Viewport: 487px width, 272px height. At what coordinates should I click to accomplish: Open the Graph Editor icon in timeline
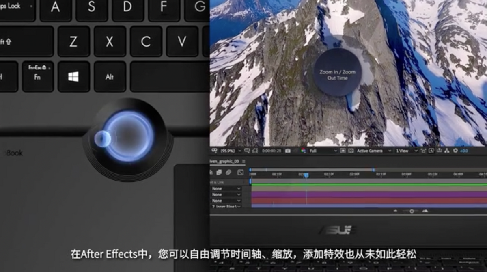tap(240, 172)
